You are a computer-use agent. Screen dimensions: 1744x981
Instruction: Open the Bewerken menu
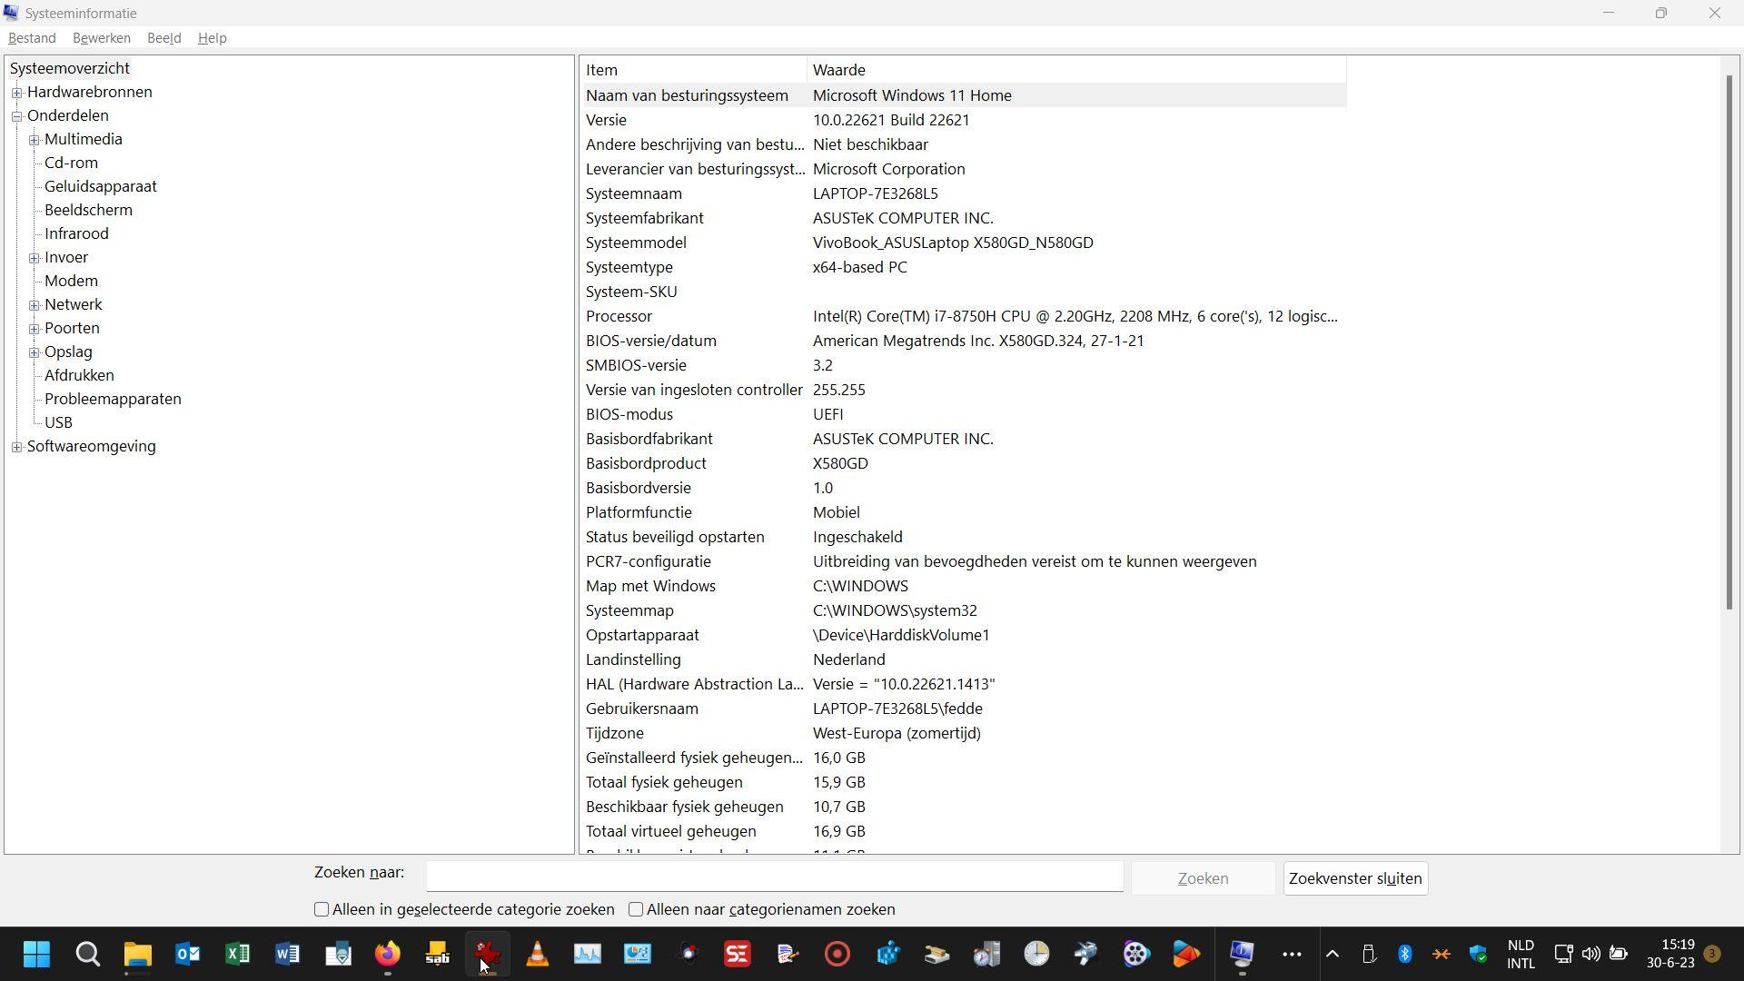click(x=102, y=38)
